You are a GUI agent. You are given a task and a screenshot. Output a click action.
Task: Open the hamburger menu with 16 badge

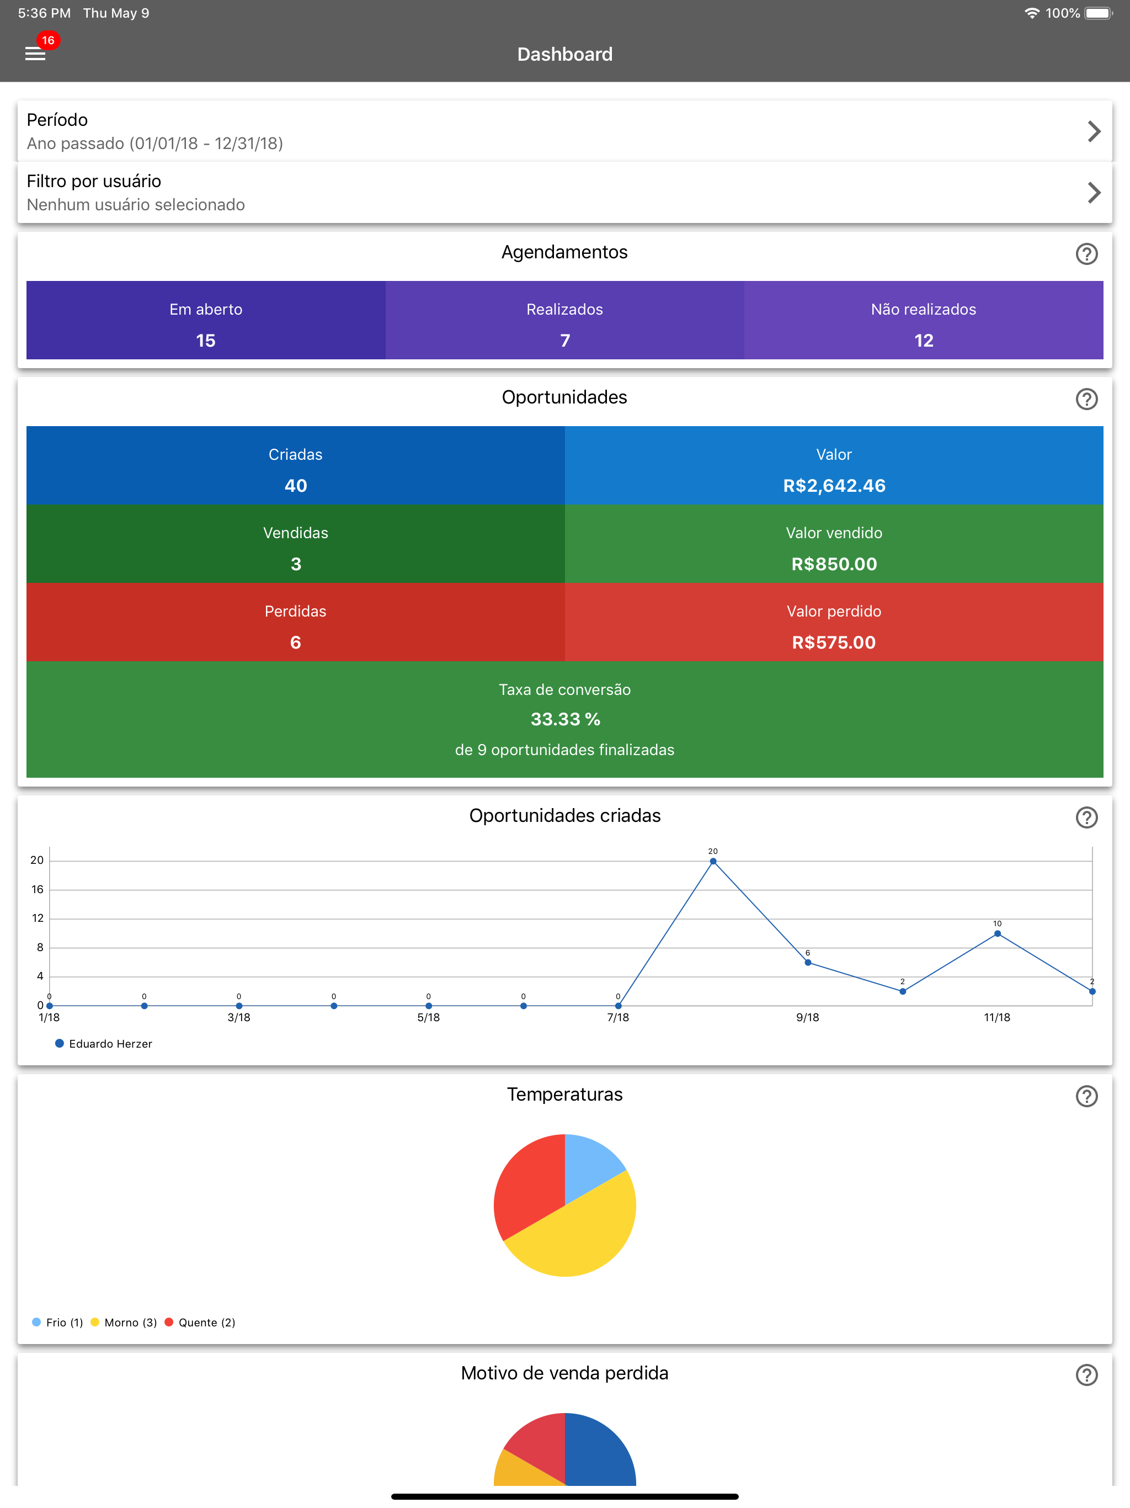pyautogui.click(x=35, y=53)
